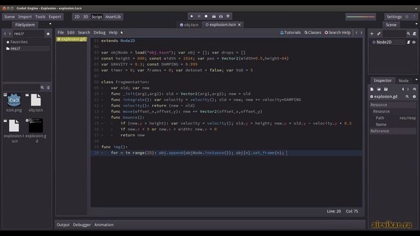The width and height of the screenshot is (420, 236).
Task: Switch to Script workspace
Action: [96, 16]
